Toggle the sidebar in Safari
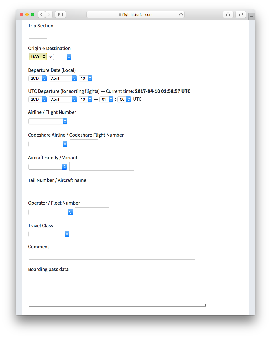This screenshot has height=338, width=271. (x=60, y=14)
